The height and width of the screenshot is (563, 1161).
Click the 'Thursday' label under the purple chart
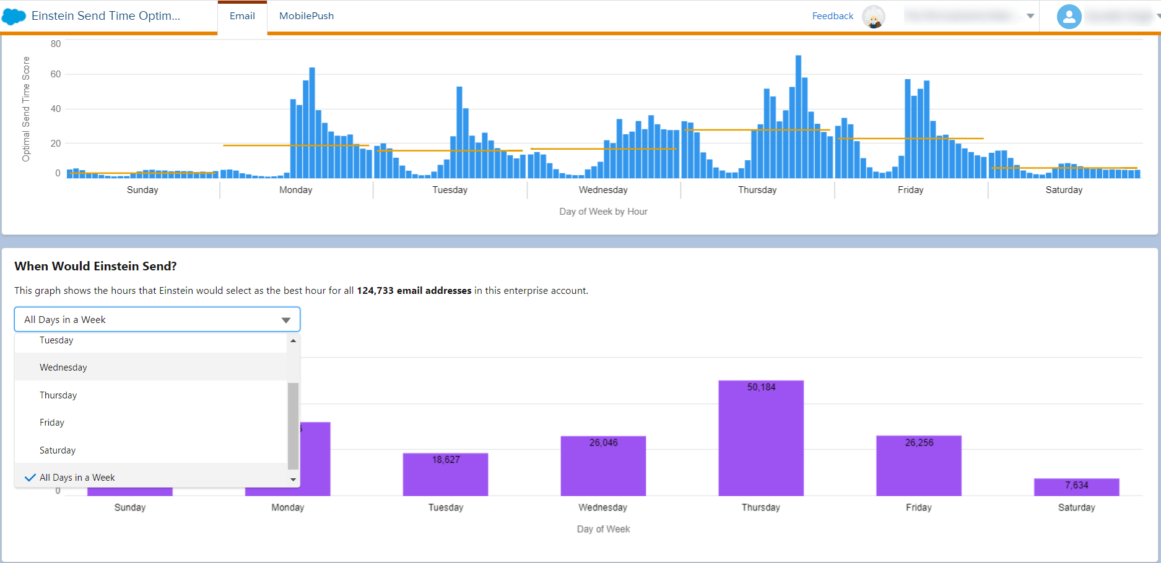pyautogui.click(x=761, y=507)
